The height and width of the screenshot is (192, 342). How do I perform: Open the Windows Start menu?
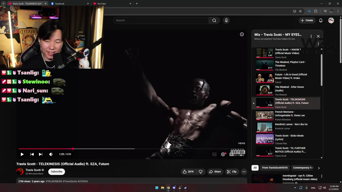157,188
